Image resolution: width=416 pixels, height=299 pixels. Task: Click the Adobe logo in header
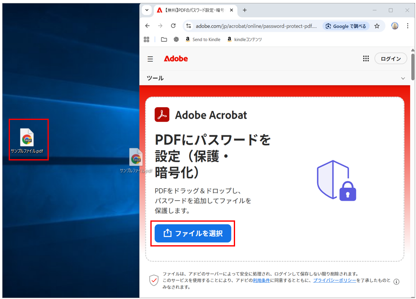pos(176,59)
